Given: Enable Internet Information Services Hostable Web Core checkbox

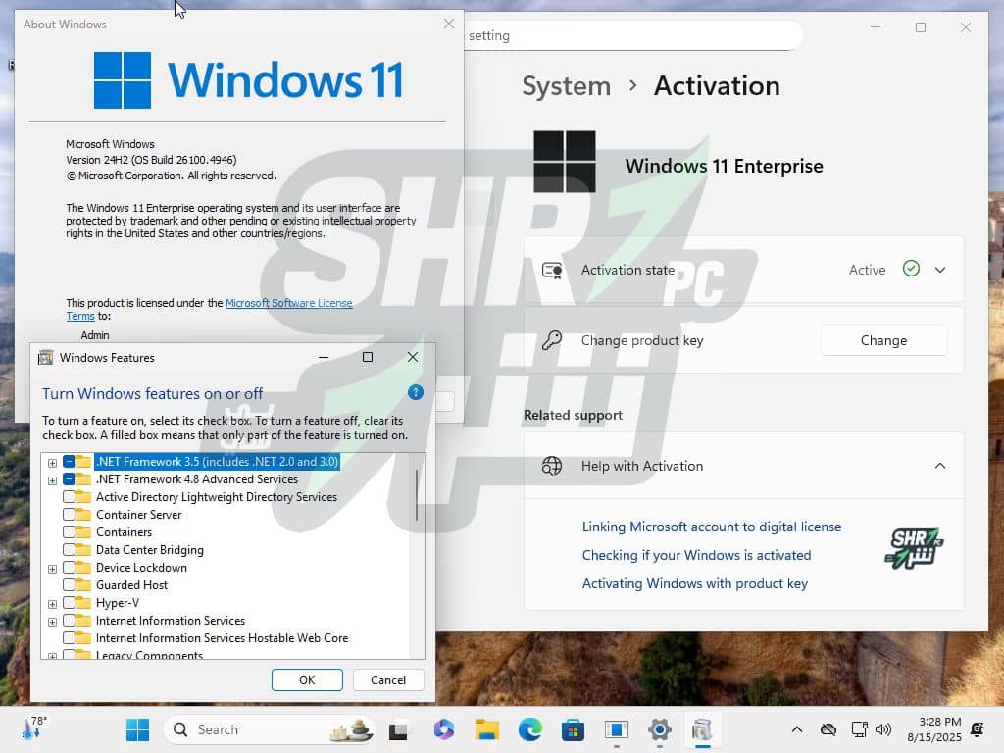Looking at the screenshot, I should pyautogui.click(x=70, y=637).
